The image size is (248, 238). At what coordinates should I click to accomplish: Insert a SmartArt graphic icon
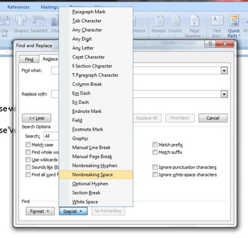[38, 20]
